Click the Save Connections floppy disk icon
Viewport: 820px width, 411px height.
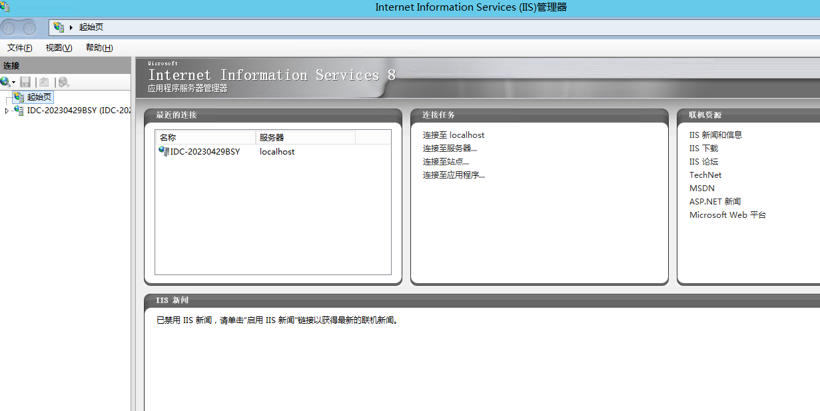coord(25,82)
